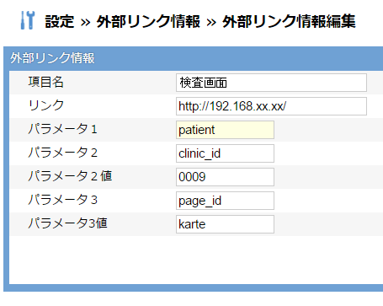383x306 pixels.
Task: Click the パラメータ２値 field showing 0009
Action: point(225,177)
